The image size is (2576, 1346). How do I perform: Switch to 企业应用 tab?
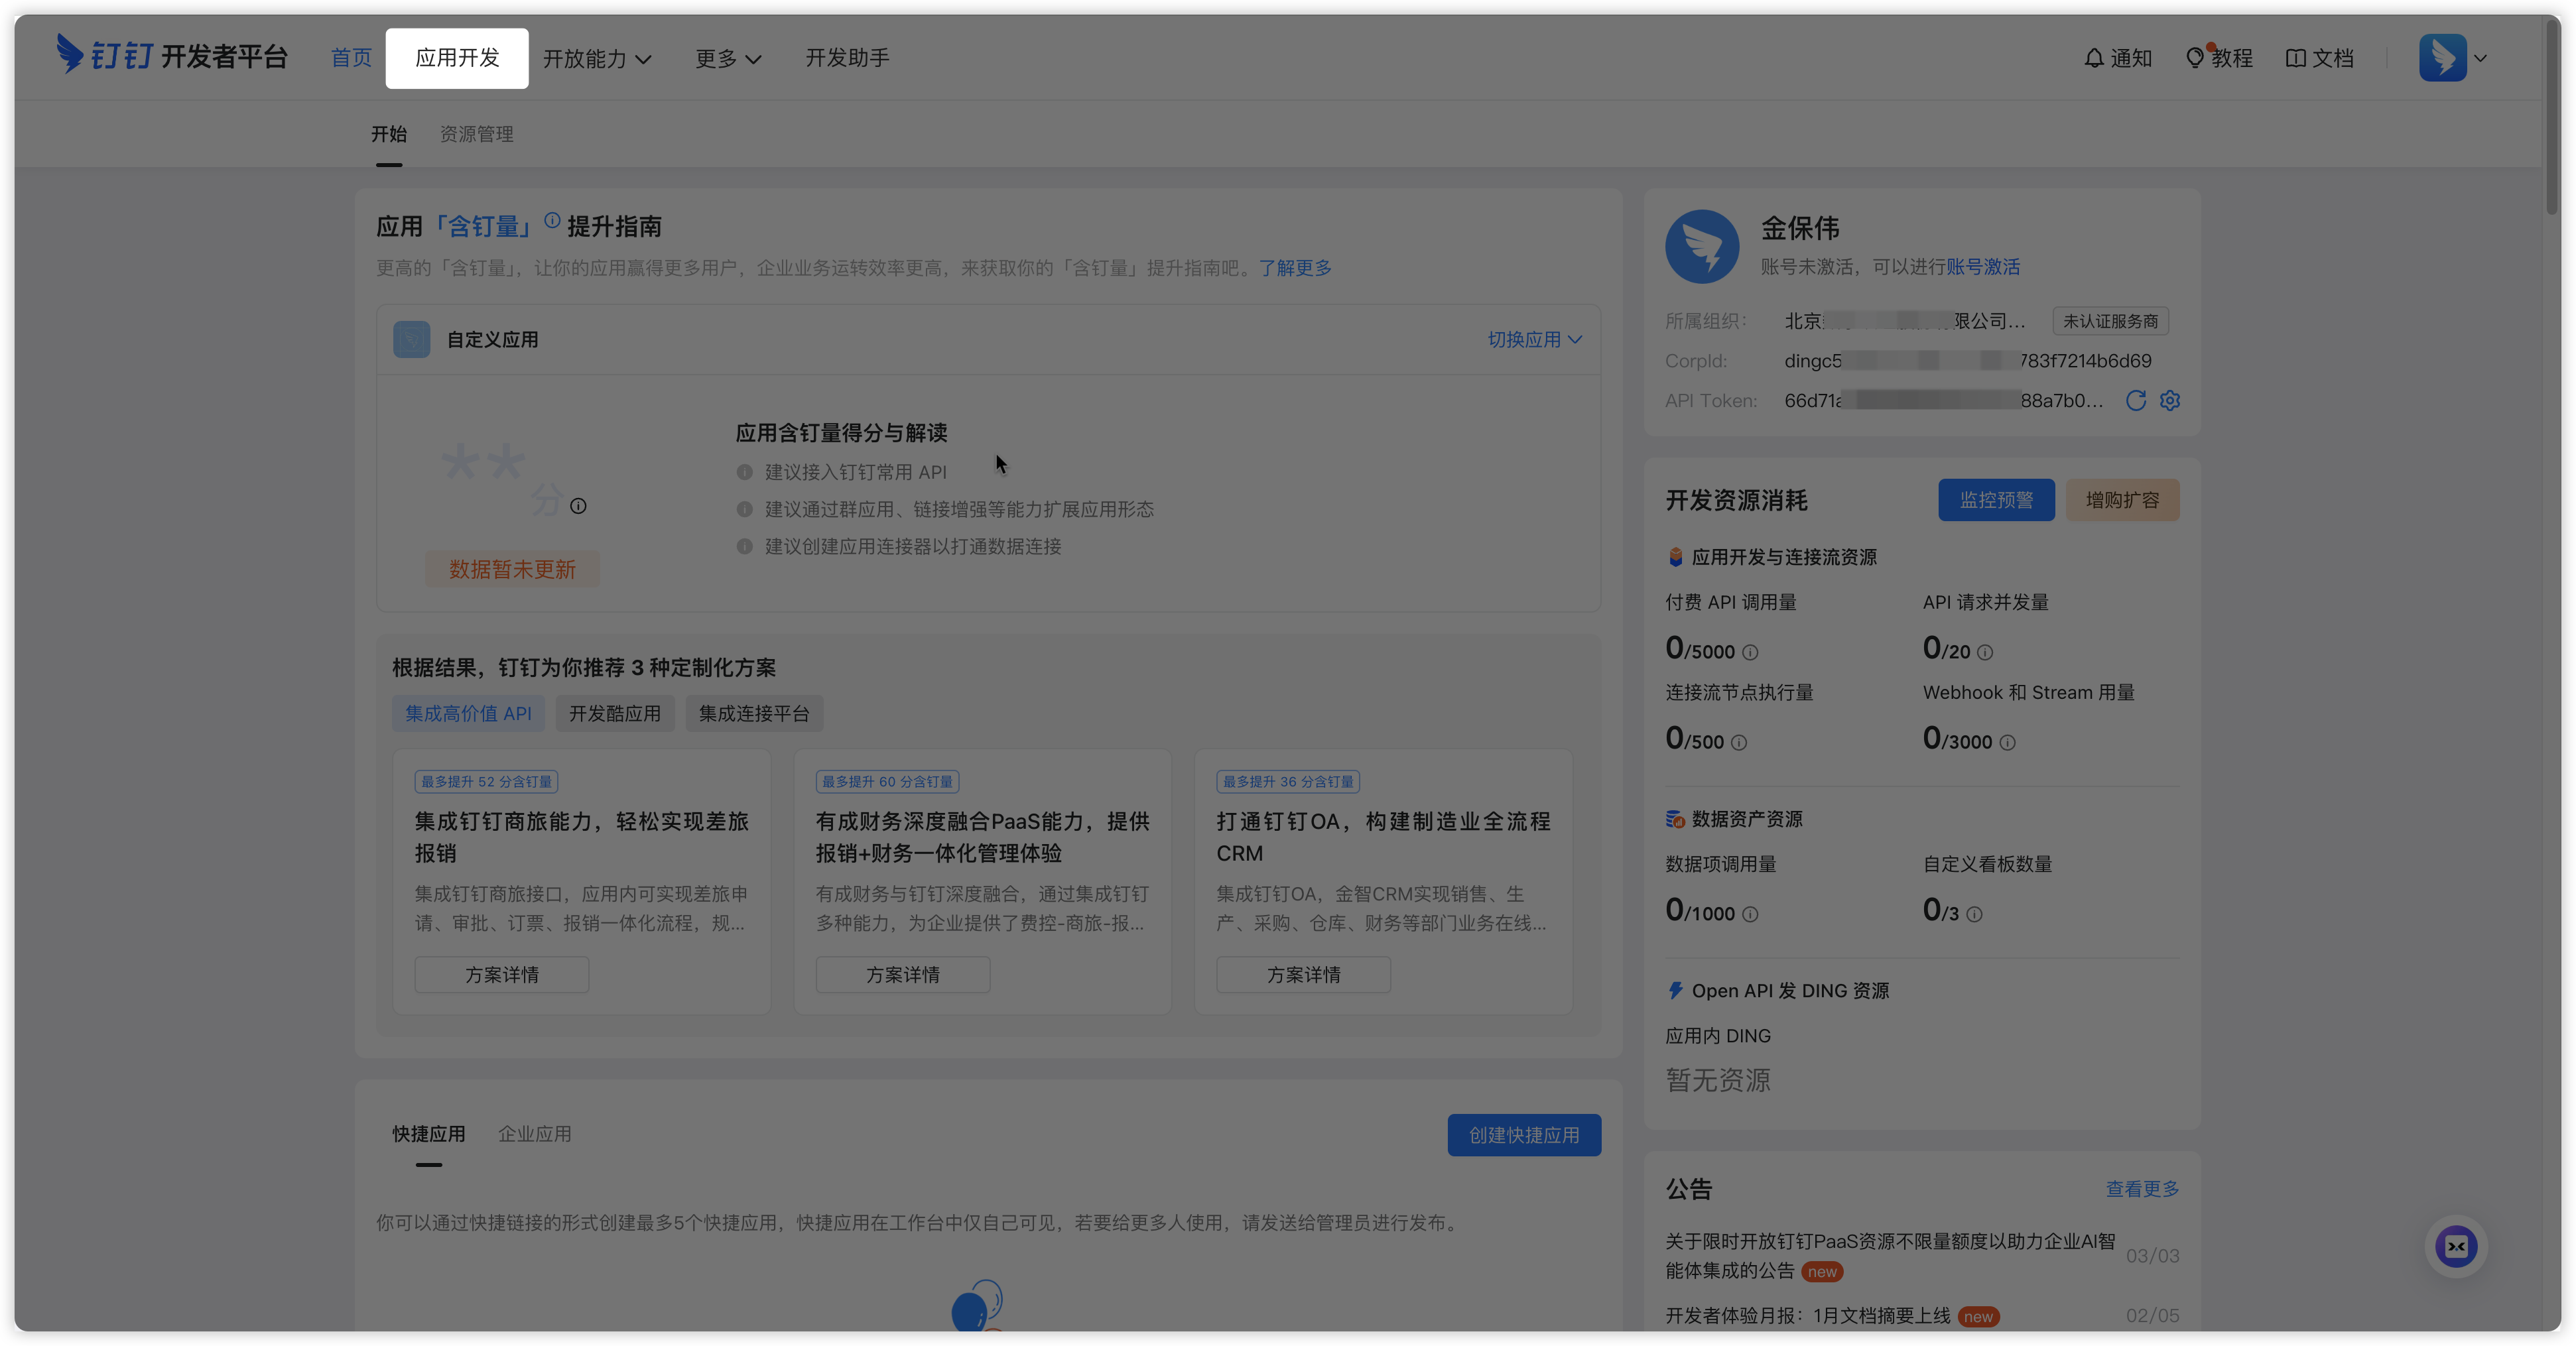click(x=535, y=1134)
